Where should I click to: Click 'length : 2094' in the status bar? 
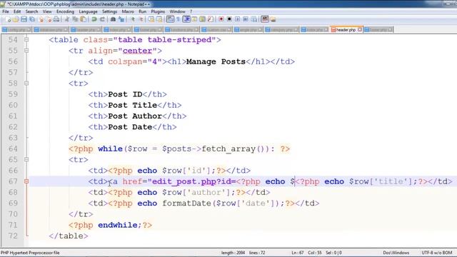tap(233, 253)
